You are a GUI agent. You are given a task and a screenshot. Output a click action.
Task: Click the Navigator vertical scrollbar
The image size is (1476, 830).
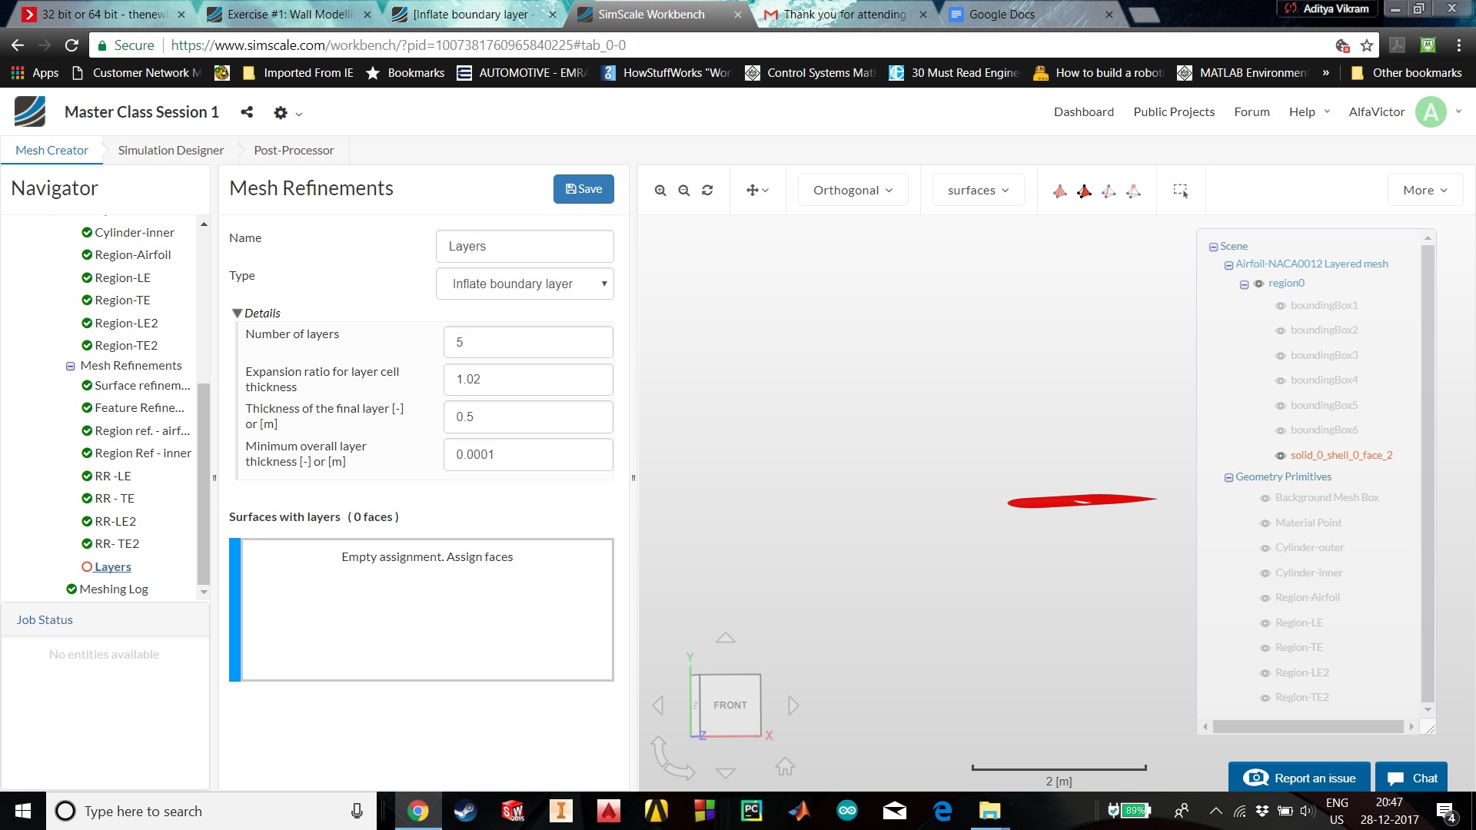(204, 484)
